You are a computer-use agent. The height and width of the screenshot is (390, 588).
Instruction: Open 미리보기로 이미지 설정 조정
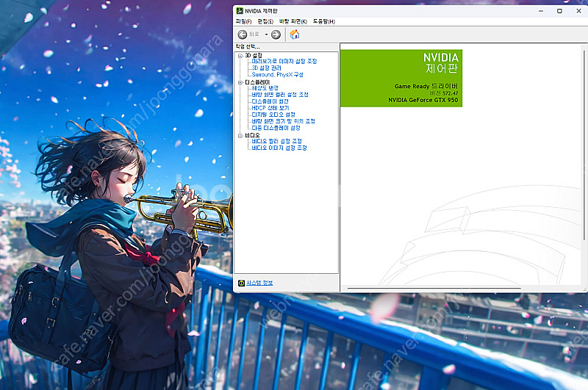click(284, 61)
